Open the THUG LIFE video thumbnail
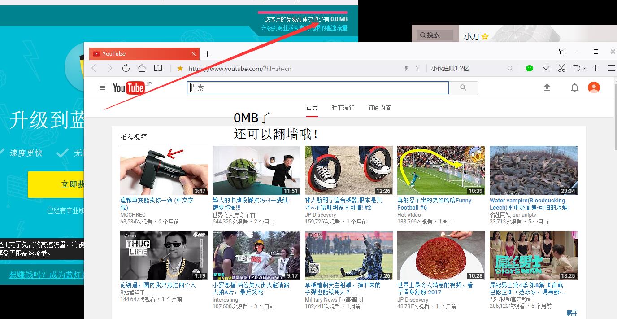617x319 pixels. pyautogui.click(x=164, y=255)
